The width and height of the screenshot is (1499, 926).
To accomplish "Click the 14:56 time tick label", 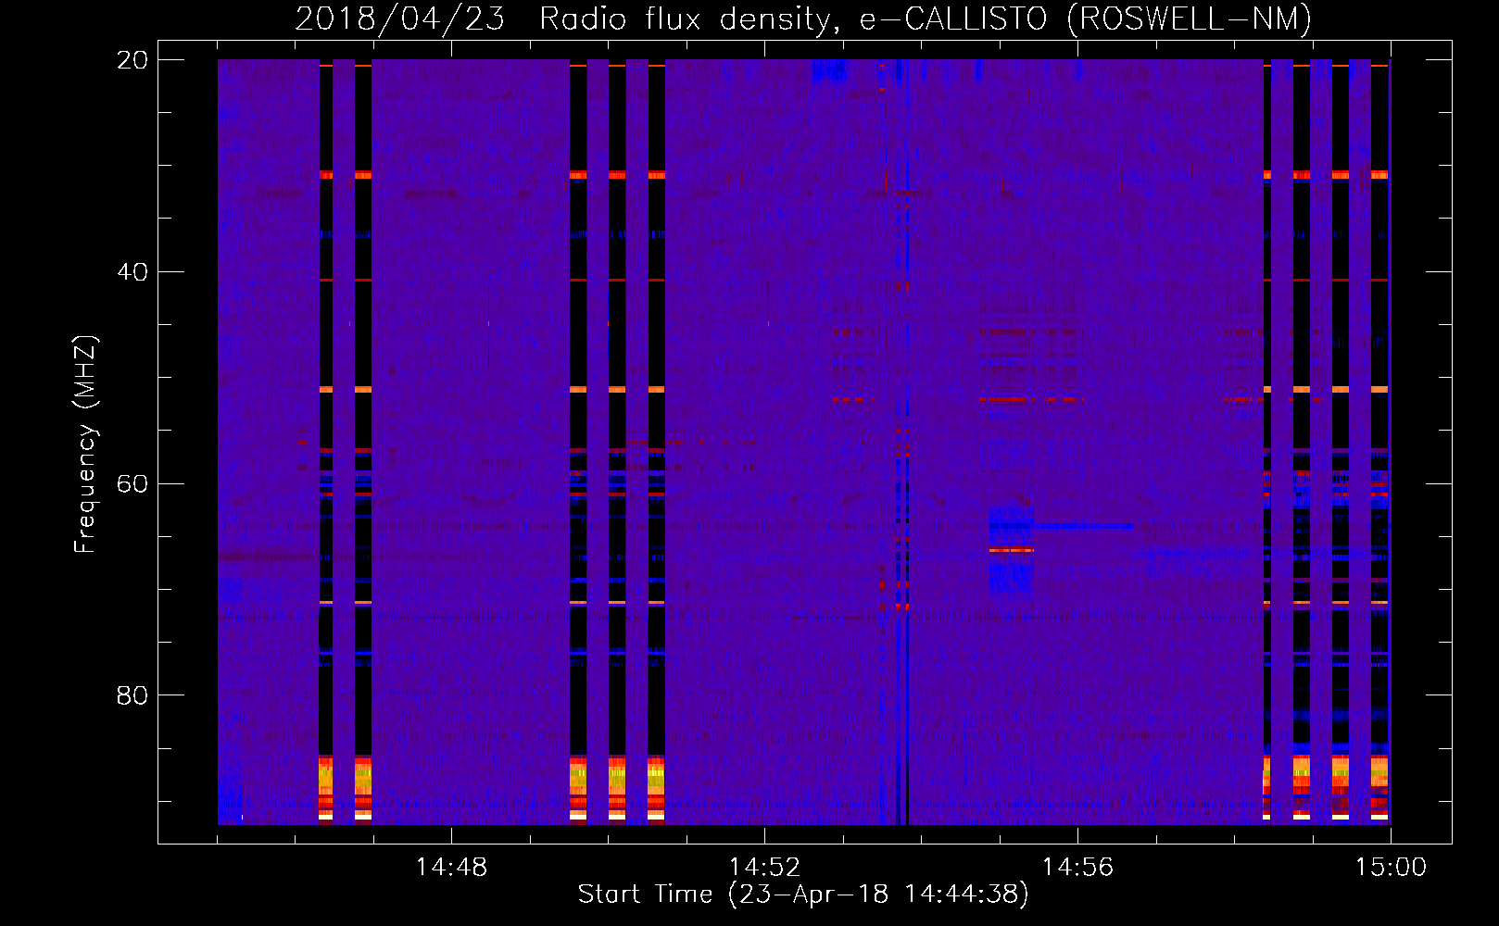I will coord(1077,868).
